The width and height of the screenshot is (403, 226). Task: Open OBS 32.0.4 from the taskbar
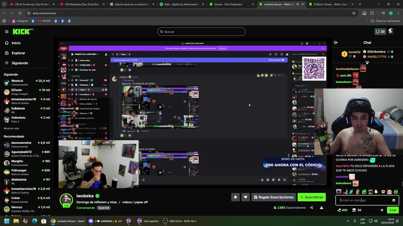point(180,221)
